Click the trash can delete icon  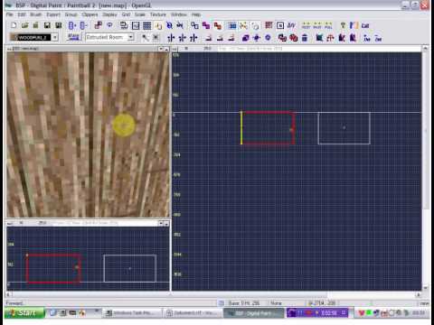click(305, 38)
